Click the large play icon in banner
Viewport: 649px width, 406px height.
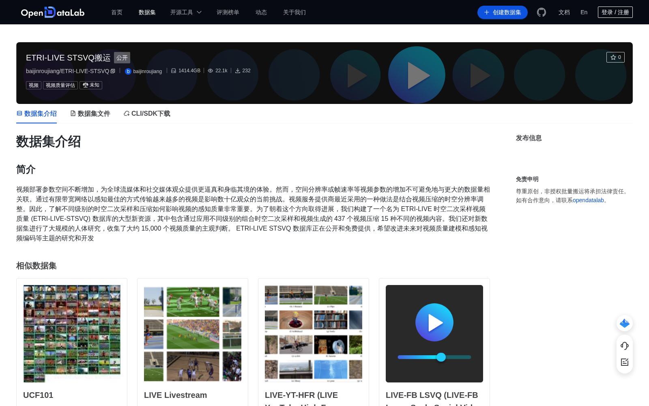417,75
